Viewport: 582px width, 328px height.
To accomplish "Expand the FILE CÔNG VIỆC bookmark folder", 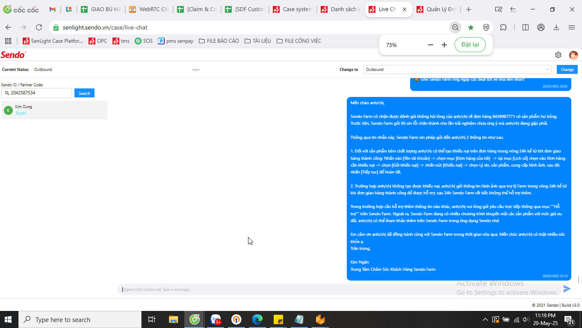I will point(299,41).
